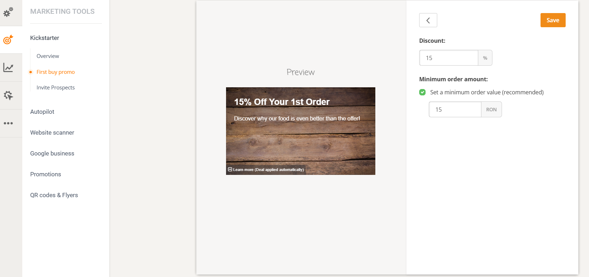Open the reports chart icon

click(x=8, y=67)
